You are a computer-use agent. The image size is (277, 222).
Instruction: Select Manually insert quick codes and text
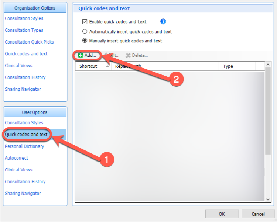pyautogui.click(x=85, y=41)
